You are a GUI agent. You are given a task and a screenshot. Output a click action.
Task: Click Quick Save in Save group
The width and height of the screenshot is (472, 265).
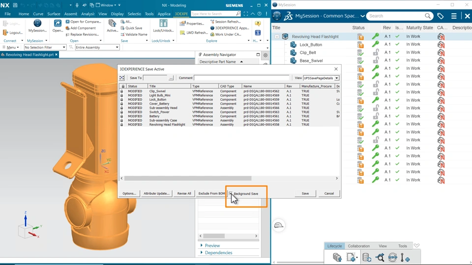click(131, 28)
